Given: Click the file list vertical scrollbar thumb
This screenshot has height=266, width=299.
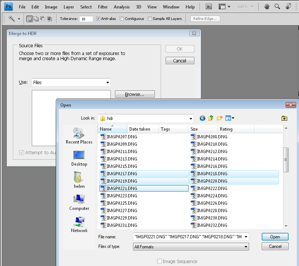Looking at the screenshot, I should (286, 159).
